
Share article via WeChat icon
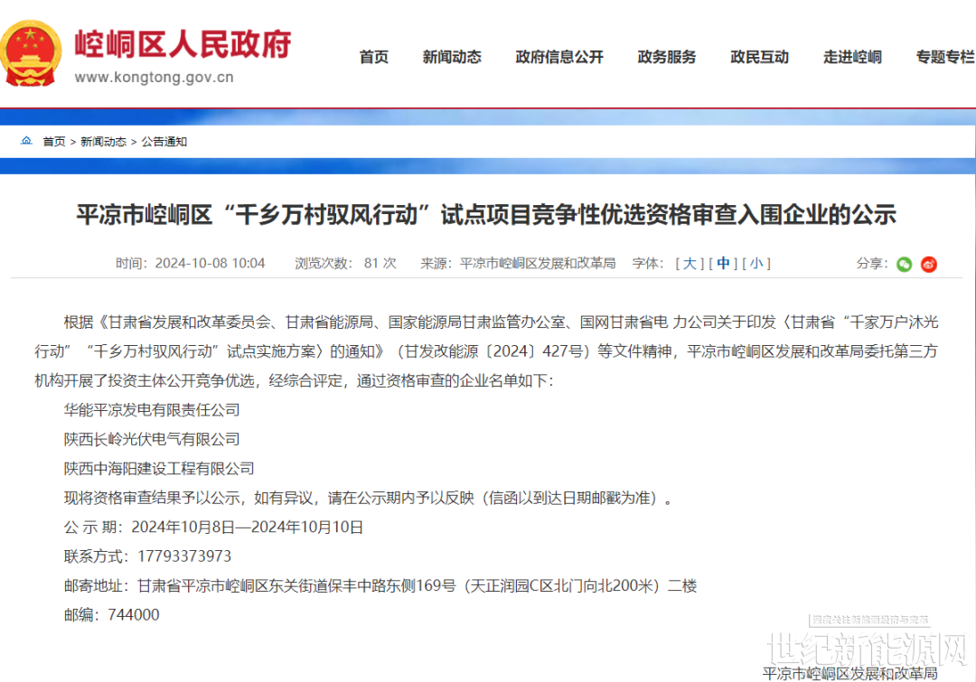[x=904, y=265]
